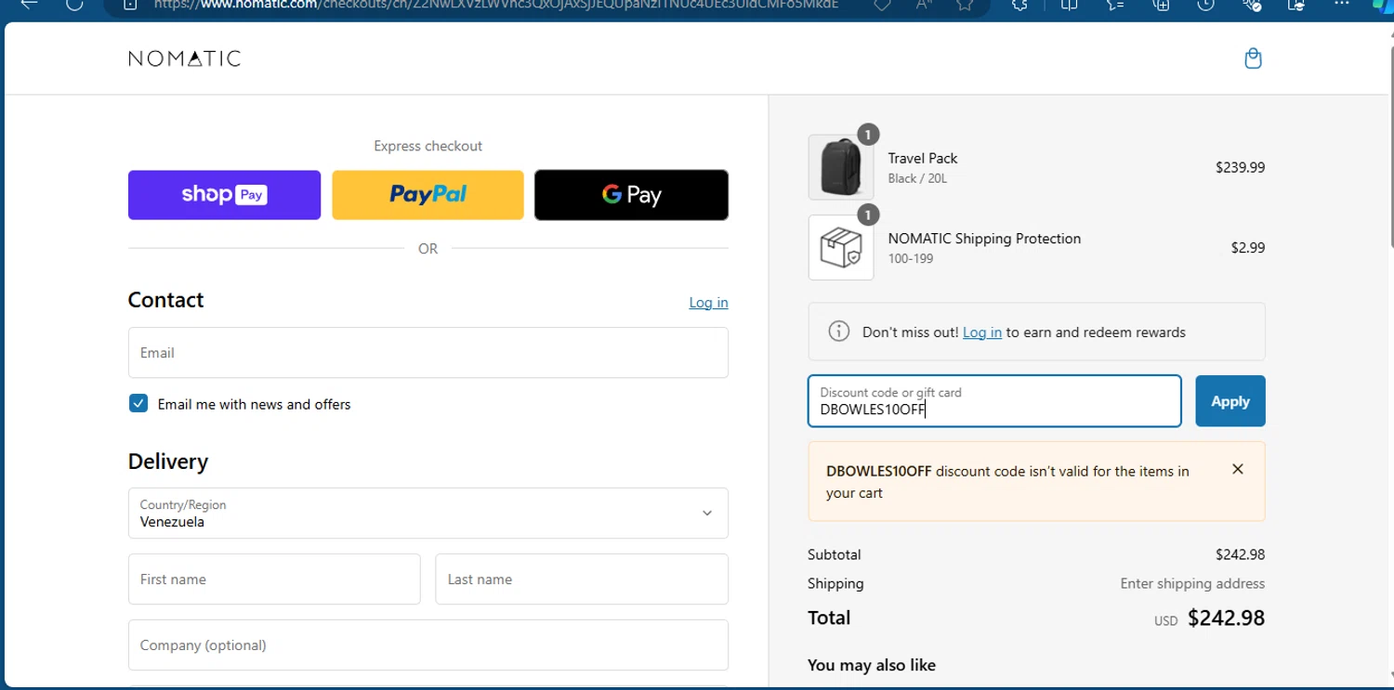The width and height of the screenshot is (1394, 690).
Task: Reload the page with the browser refresh icon
Action: click(73, 5)
